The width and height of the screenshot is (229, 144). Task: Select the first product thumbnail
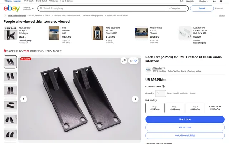coord(10,62)
